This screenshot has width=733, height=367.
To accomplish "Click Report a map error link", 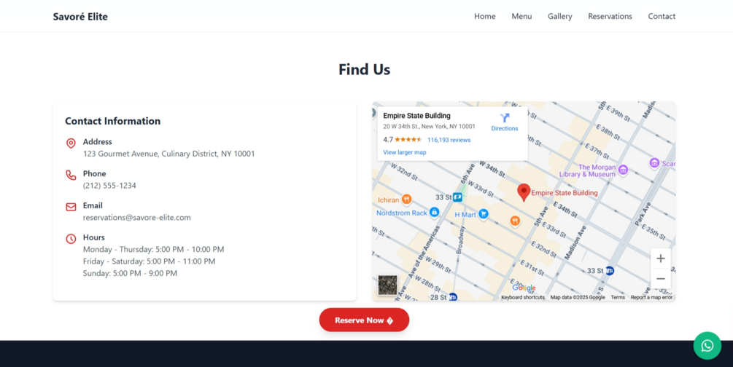I will click(651, 297).
